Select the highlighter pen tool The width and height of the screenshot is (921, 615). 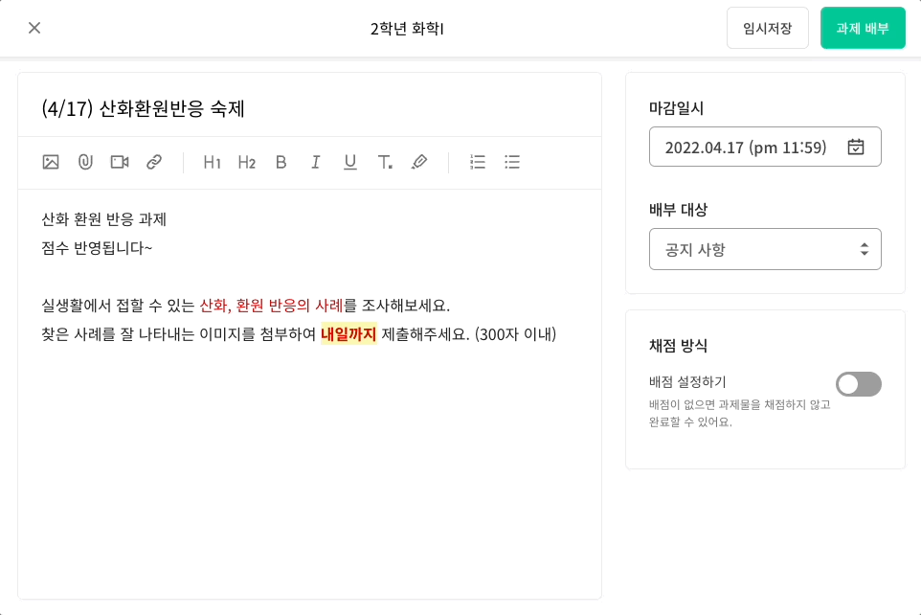tap(419, 162)
